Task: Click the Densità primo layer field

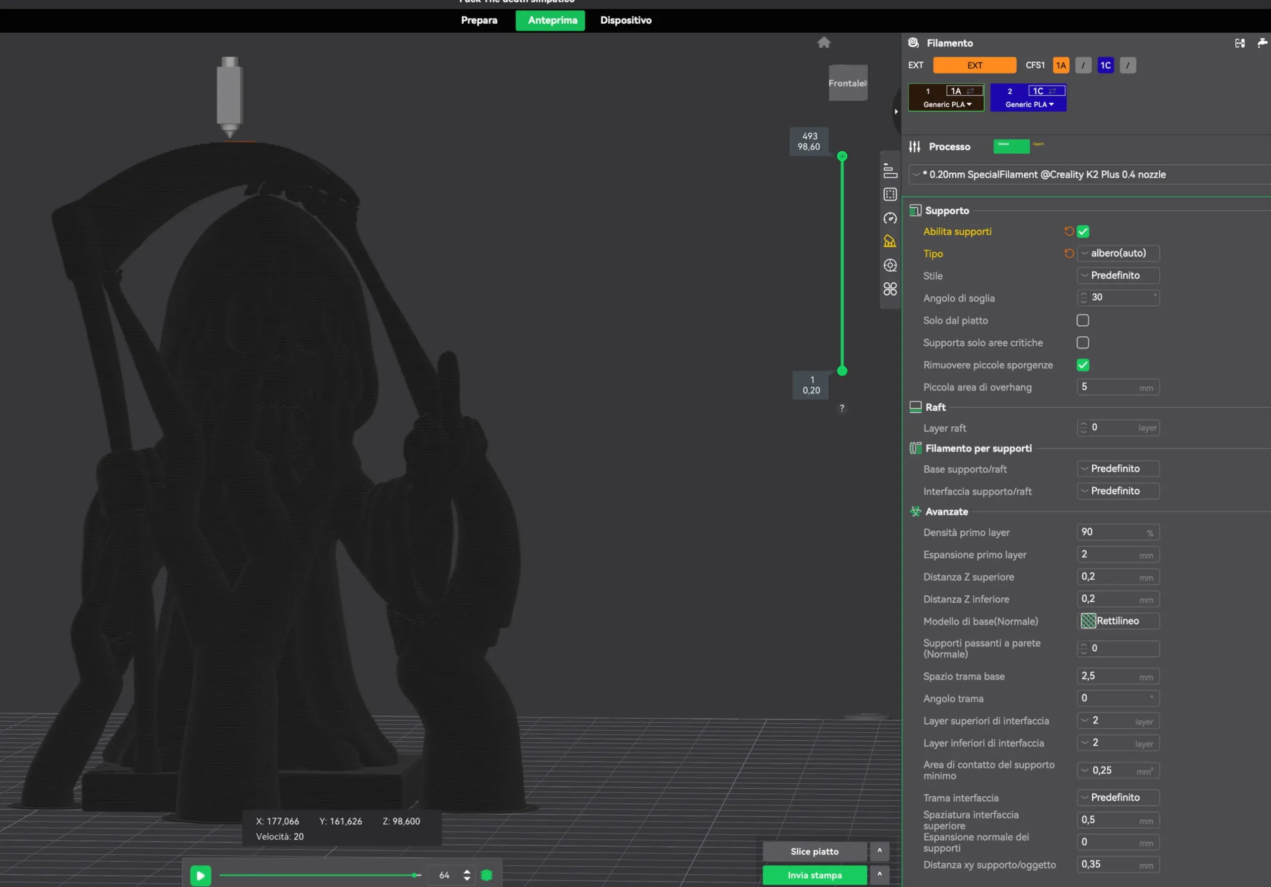Action: (x=1118, y=532)
